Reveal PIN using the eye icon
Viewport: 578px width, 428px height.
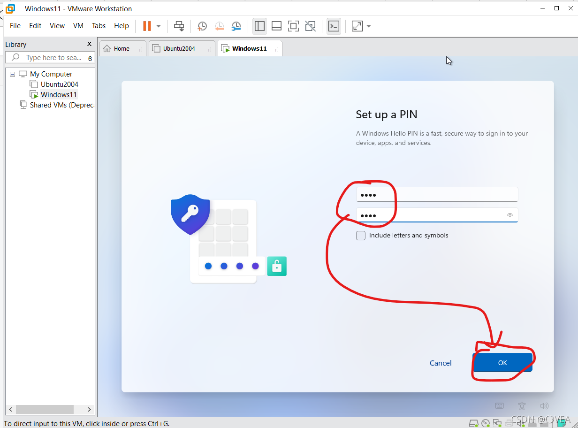[x=510, y=215]
